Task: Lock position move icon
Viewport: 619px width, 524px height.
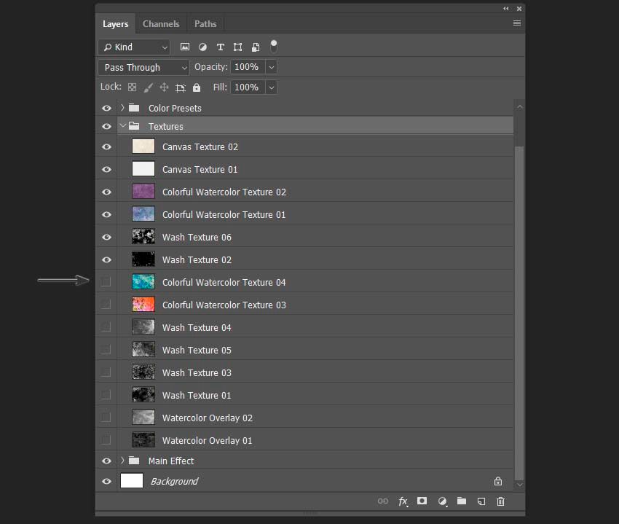Action: pyautogui.click(x=165, y=87)
